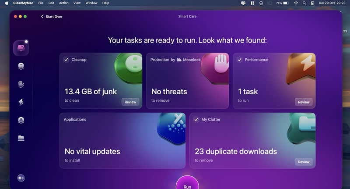Click the teal My Clutter folder graphic
This screenshot has height=189, width=350.
click(301, 128)
